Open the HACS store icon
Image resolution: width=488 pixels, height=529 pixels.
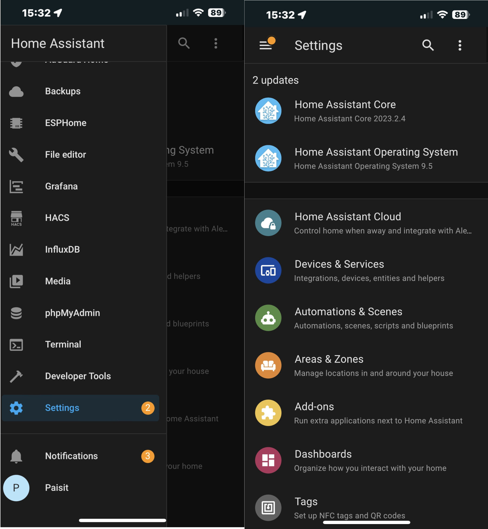[x=16, y=218]
